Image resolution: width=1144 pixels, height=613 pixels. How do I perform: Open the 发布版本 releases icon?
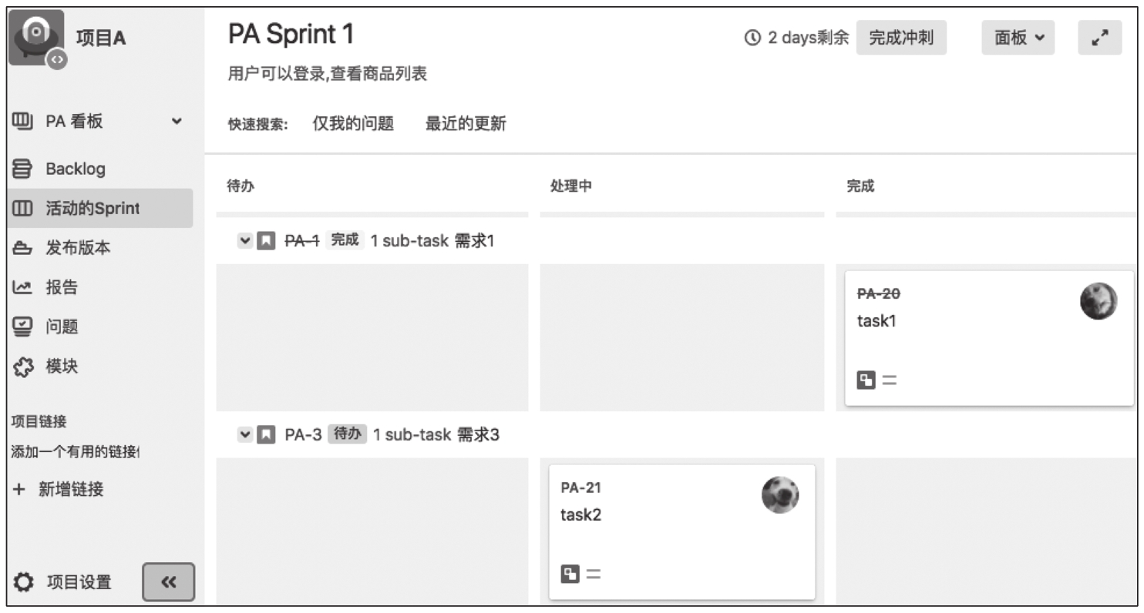point(23,248)
